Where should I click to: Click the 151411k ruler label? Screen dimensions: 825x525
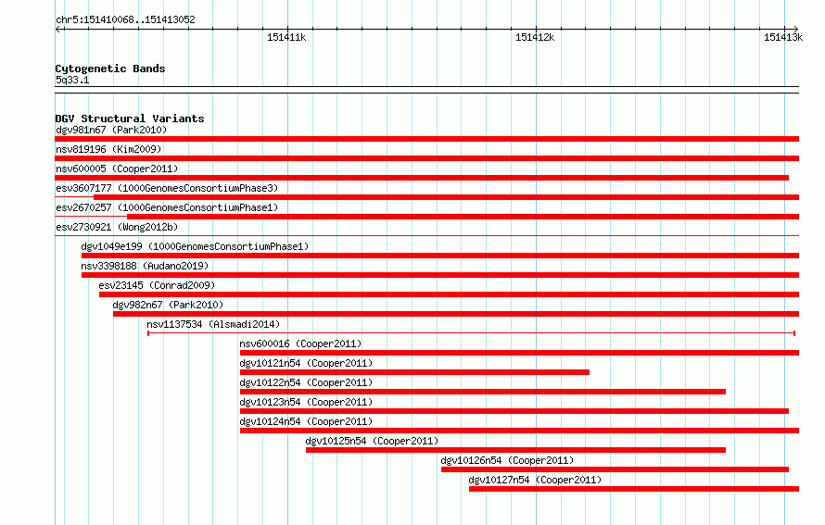pyautogui.click(x=286, y=37)
